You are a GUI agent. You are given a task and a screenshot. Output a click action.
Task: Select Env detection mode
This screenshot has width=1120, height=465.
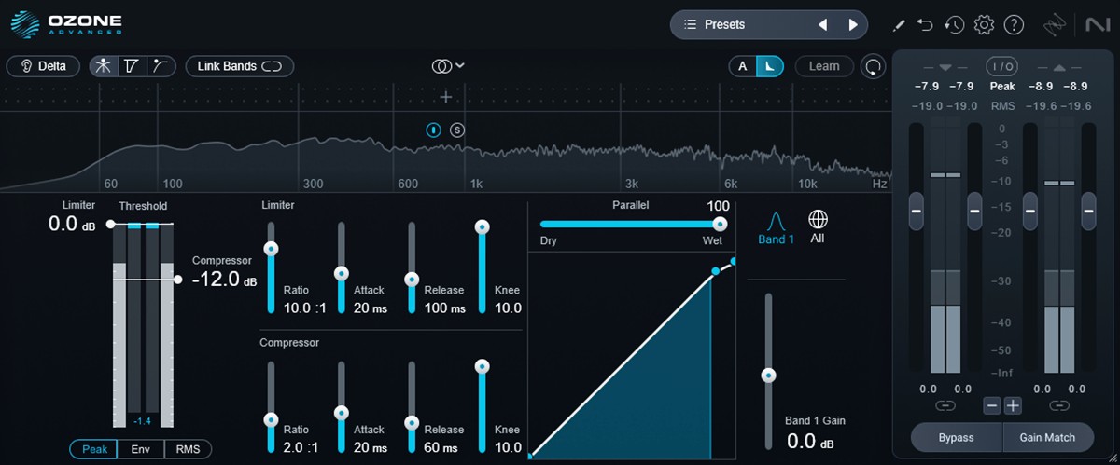141,449
